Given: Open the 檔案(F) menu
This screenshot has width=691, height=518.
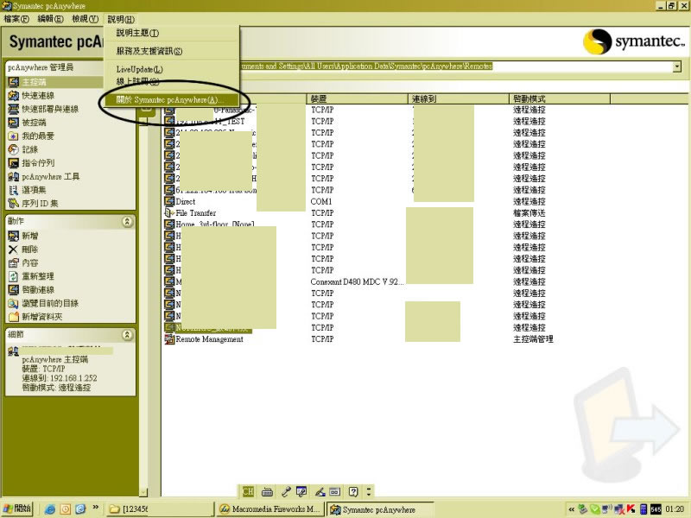Looking at the screenshot, I should tap(16, 19).
